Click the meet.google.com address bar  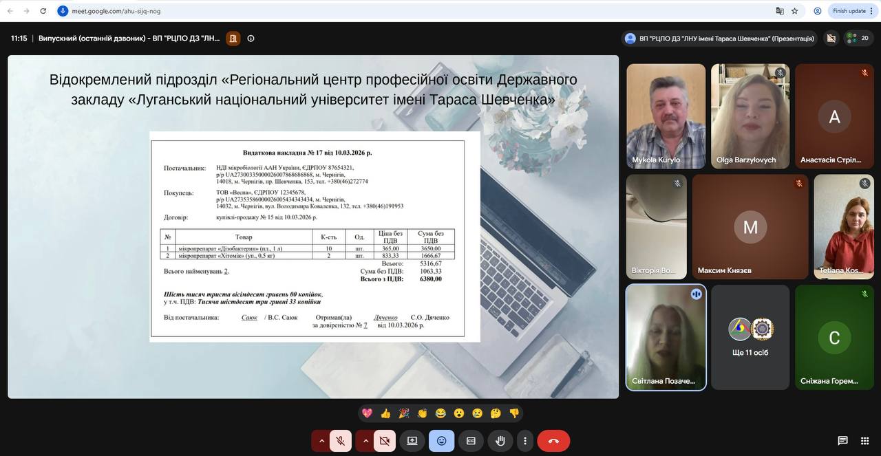click(413, 11)
